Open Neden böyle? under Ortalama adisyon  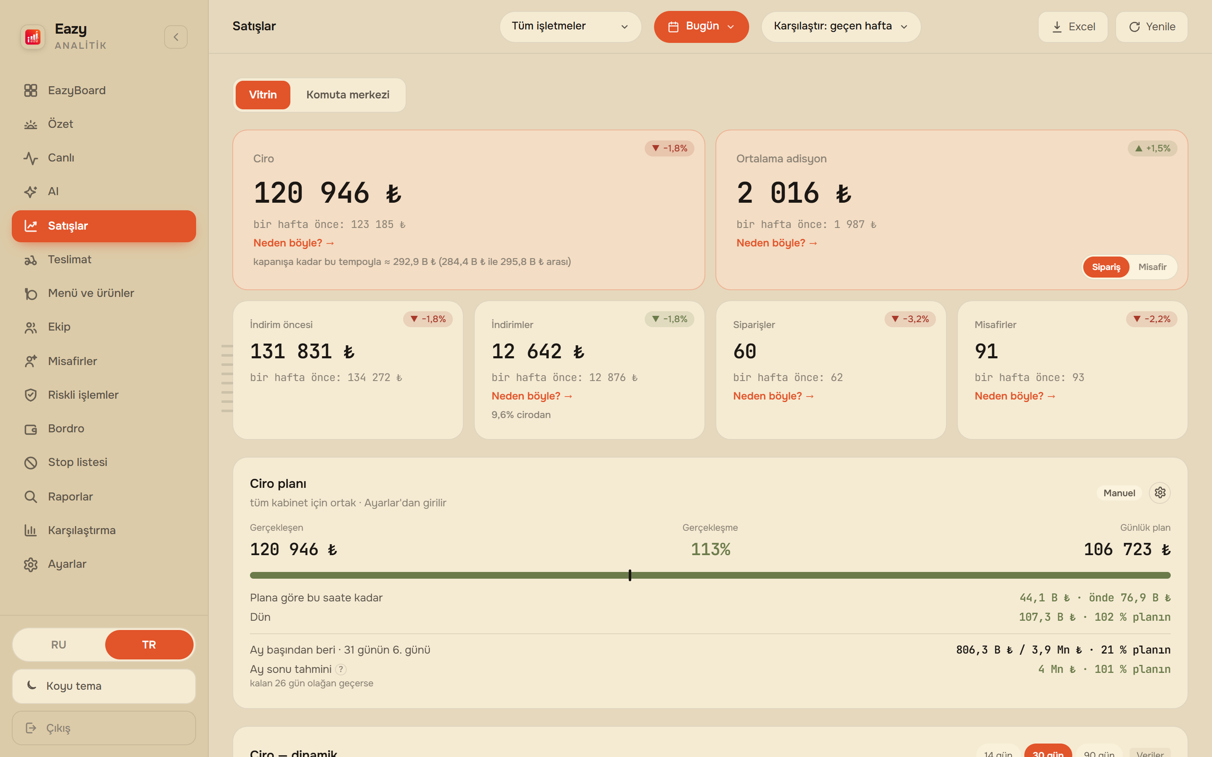coord(777,243)
